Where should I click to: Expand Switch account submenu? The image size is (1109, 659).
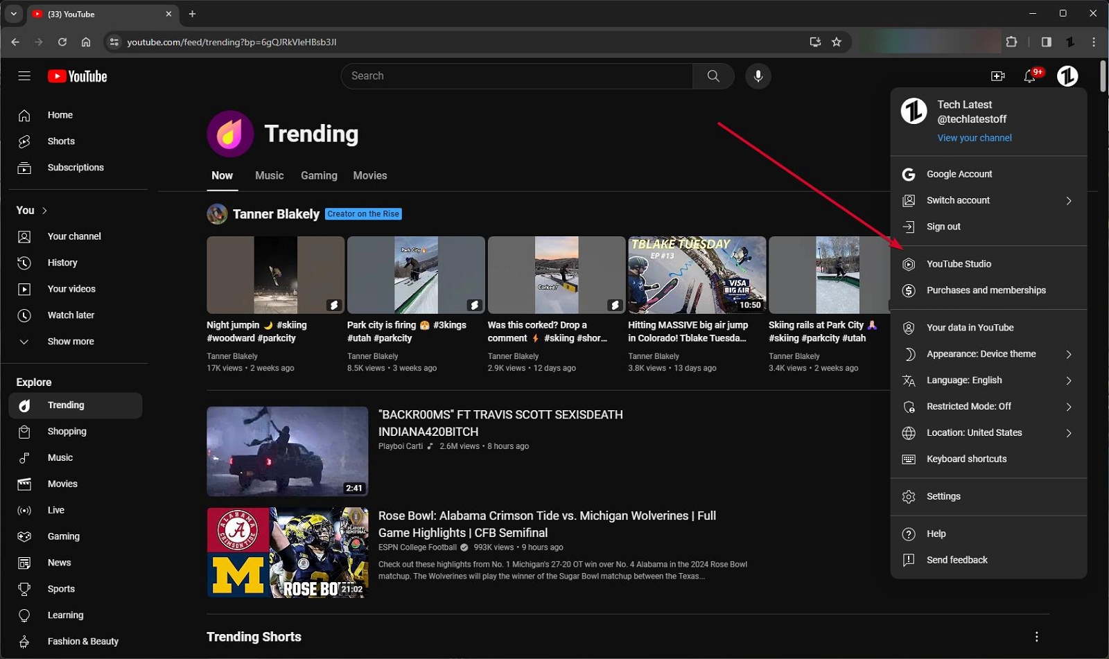(988, 200)
